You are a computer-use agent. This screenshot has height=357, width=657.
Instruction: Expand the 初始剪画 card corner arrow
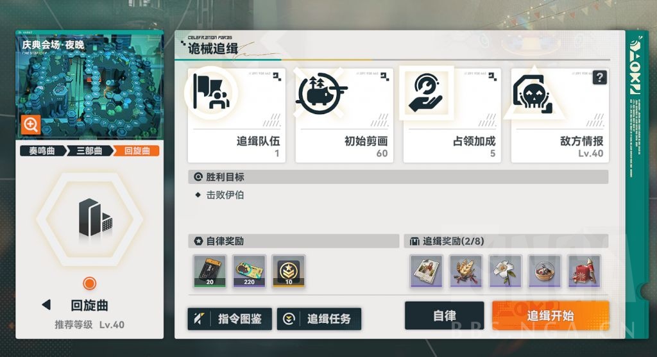coord(385,76)
